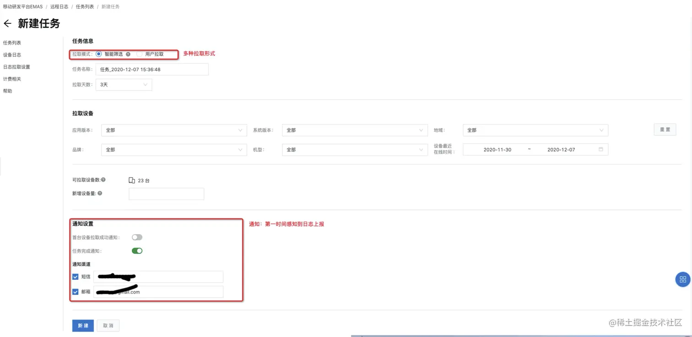The height and width of the screenshot is (337, 692).
Task: Click the 取消 button
Action: point(108,326)
